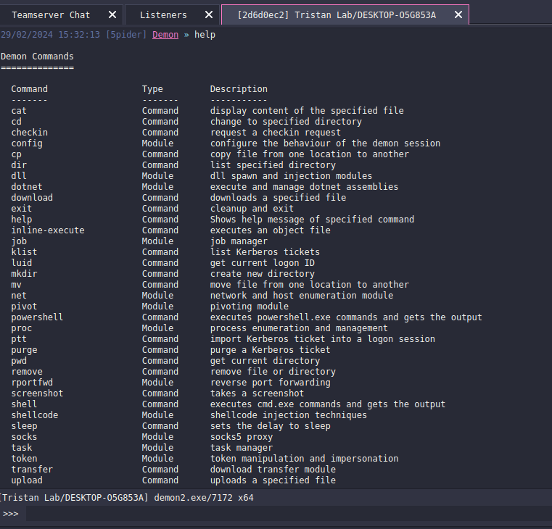Click the 'dotnet' command name
The height and width of the screenshot is (529, 552).
coord(27,187)
